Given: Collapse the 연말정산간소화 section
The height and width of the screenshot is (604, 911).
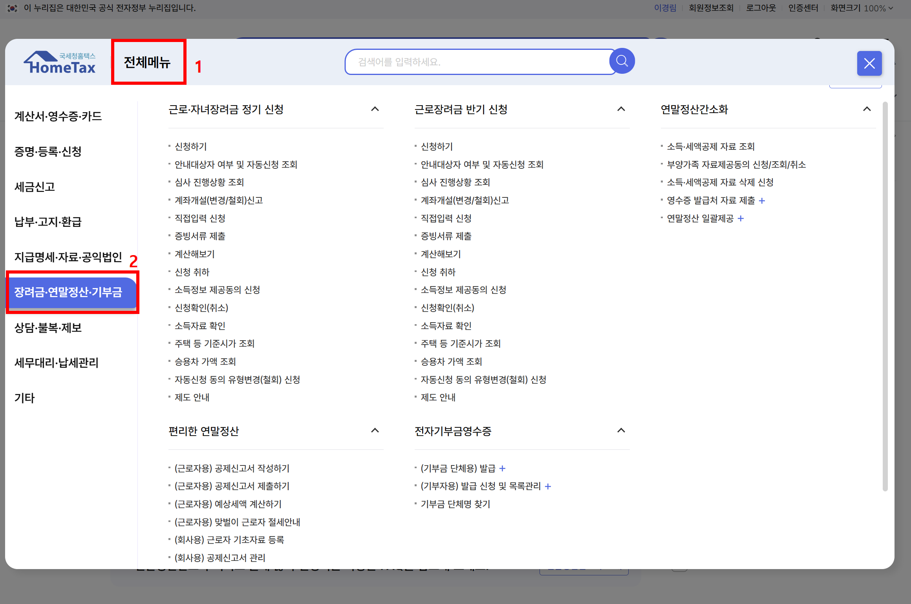Looking at the screenshot, I should pos(867,109).
